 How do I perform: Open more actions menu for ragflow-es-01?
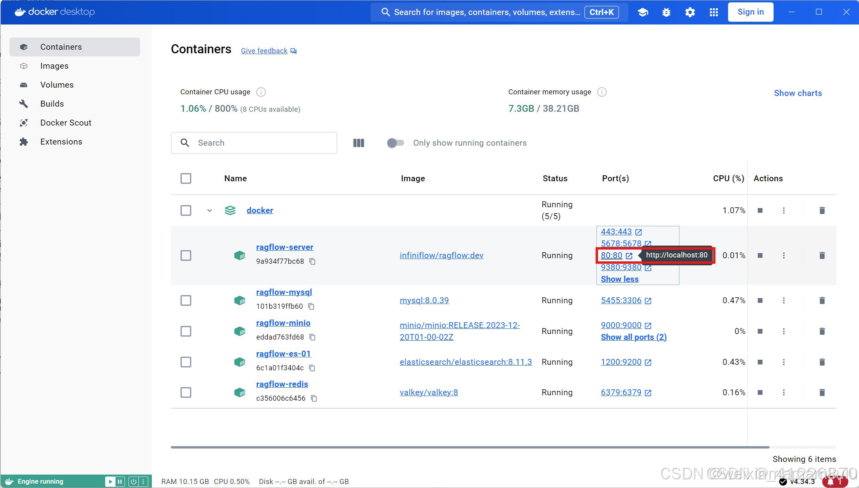(x=783, y=362)
